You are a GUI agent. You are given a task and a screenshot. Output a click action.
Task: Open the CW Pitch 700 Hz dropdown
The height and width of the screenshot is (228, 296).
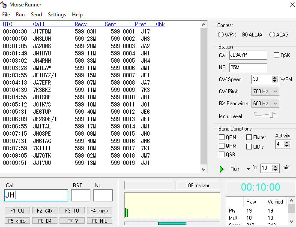point(265,91)
